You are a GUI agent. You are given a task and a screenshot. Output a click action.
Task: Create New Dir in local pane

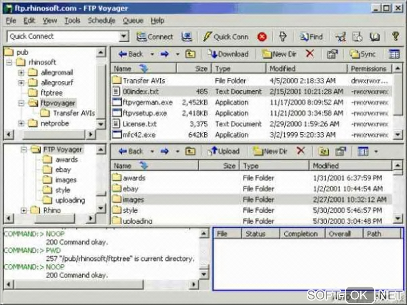(x=270, y=151)
